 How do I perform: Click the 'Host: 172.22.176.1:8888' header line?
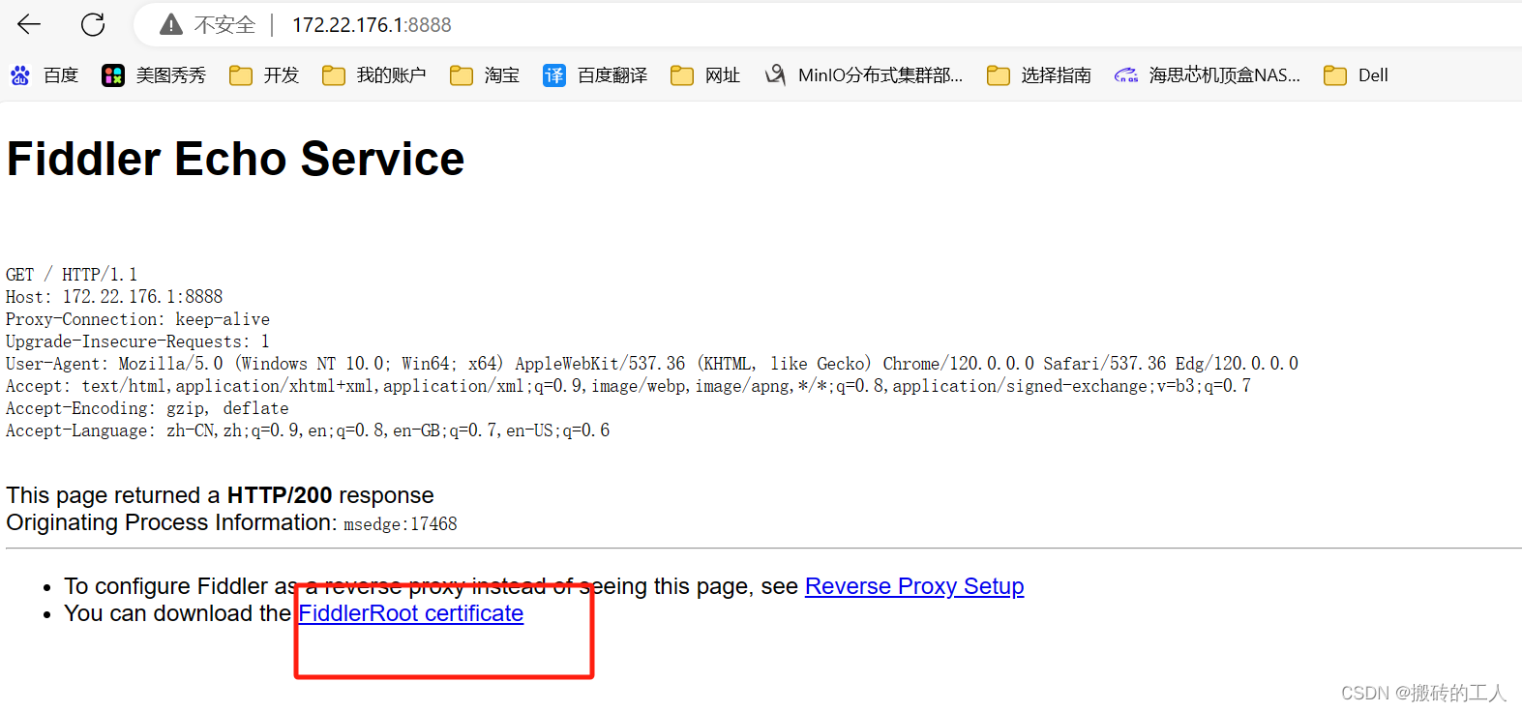click(114, 297)
